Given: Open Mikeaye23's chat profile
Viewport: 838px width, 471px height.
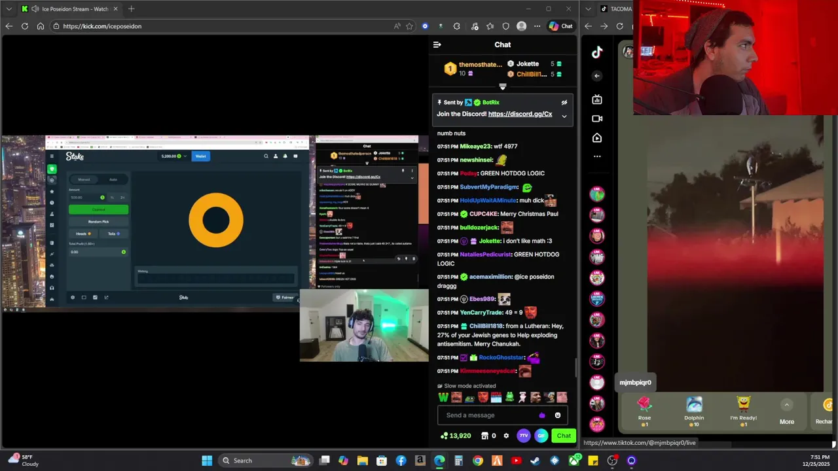Looking at the screenshot, I should pyautogui.click(x=475, y=147).
